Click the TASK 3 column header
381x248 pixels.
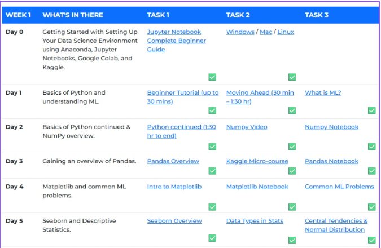[317, 15]
